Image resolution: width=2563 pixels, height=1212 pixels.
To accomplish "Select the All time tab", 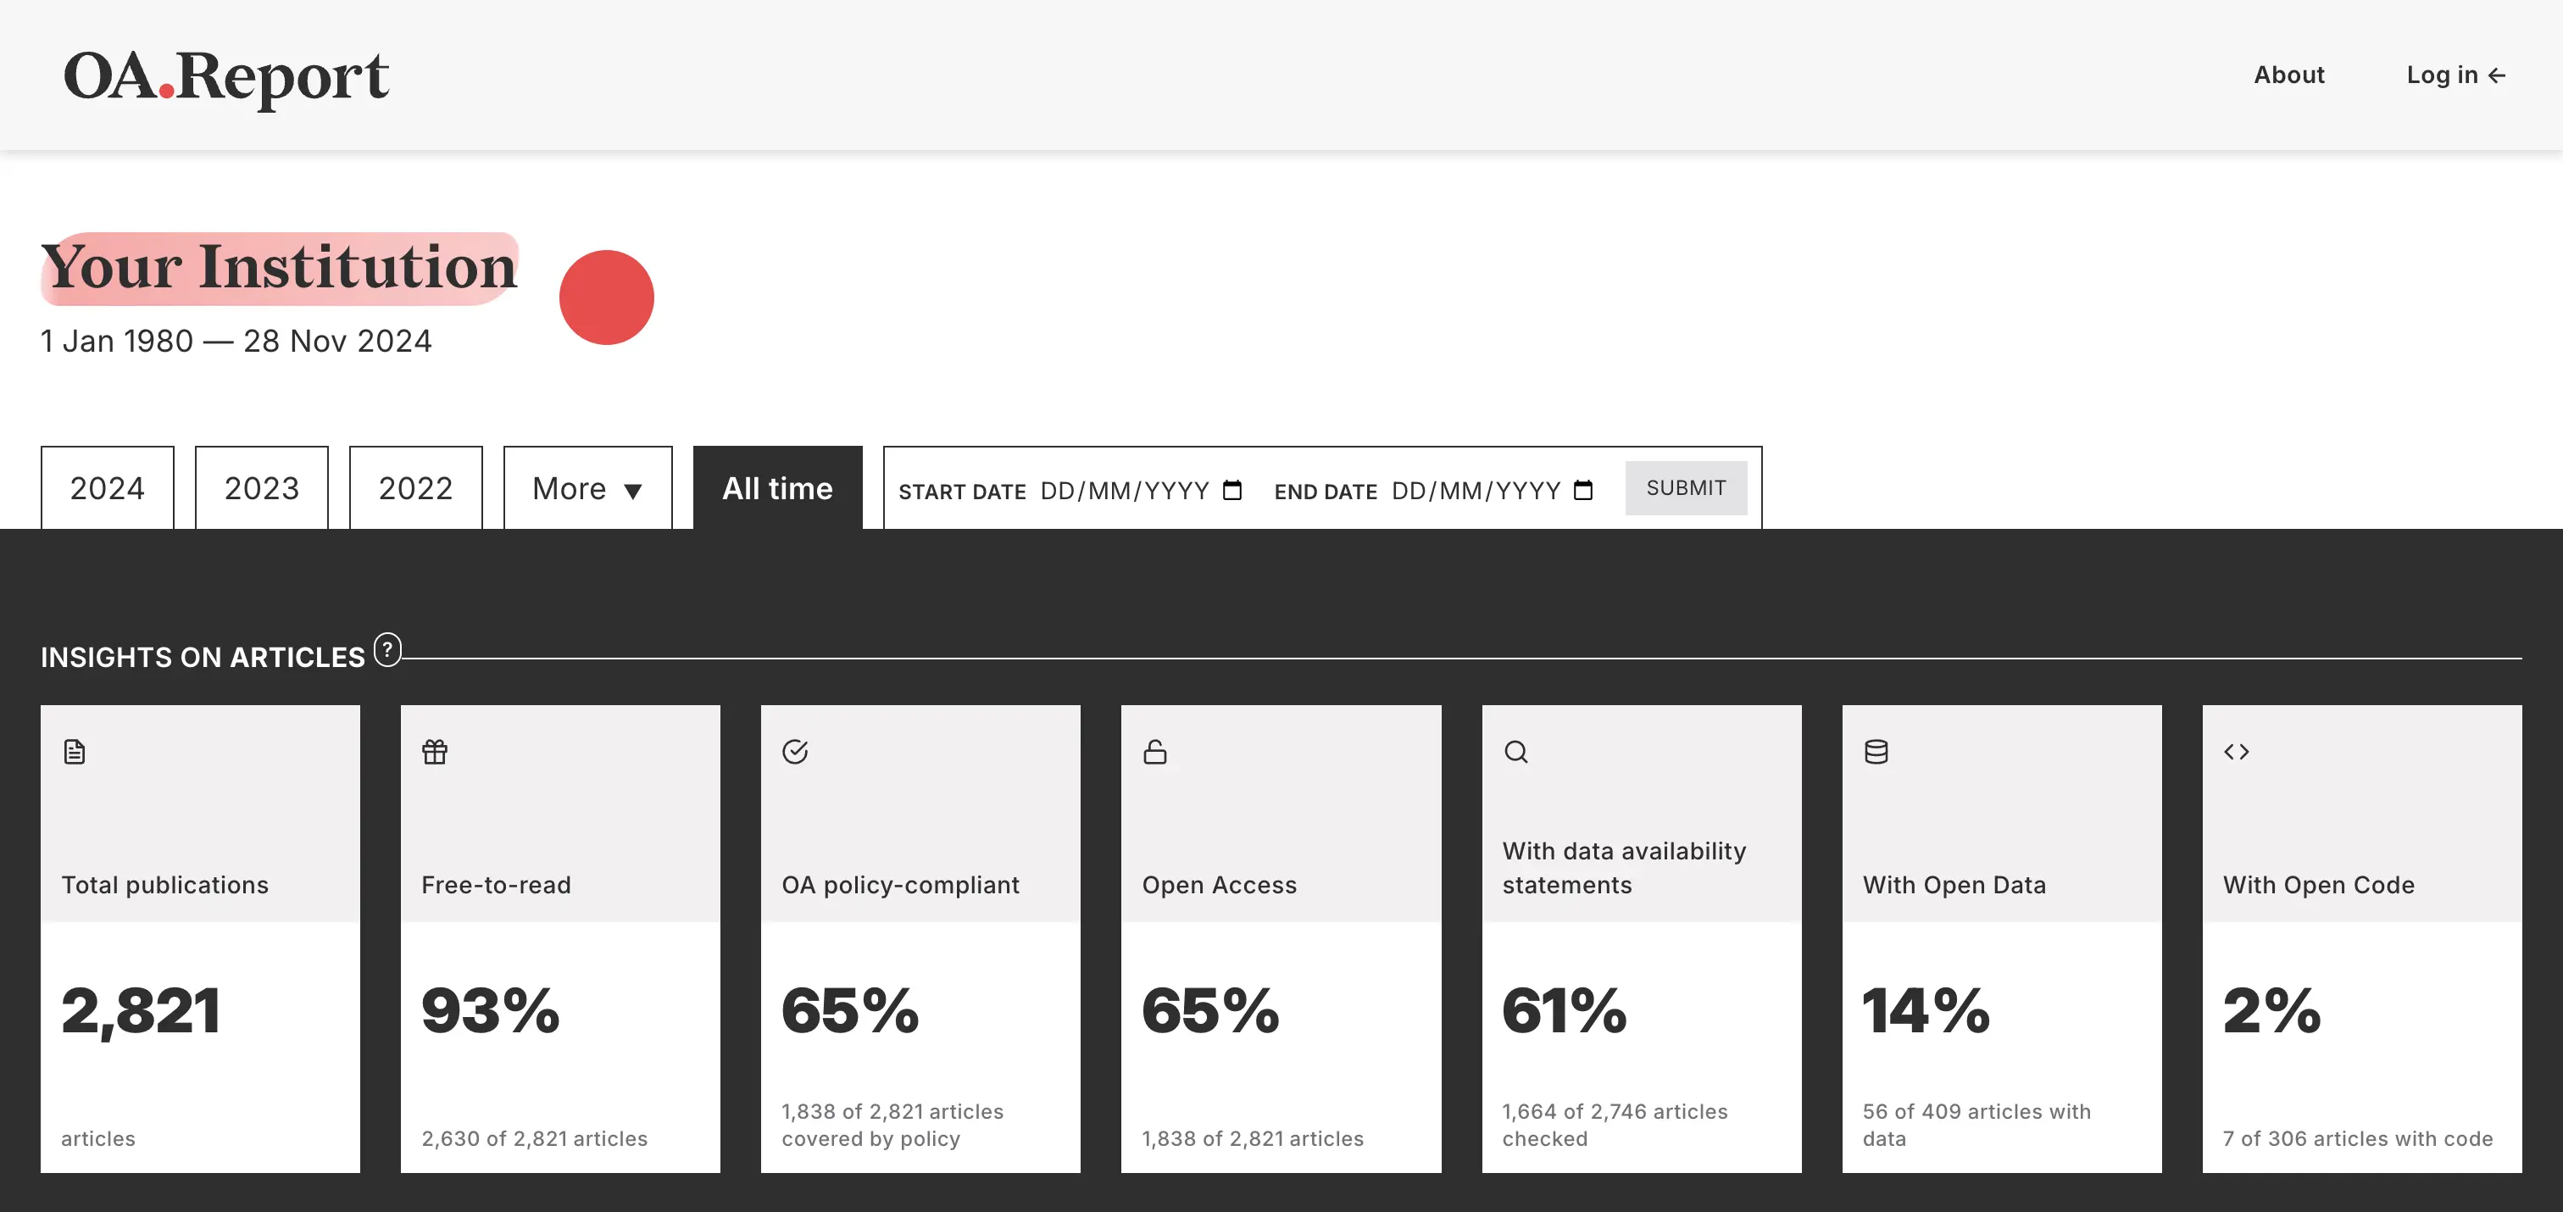I will coord(777,488).
